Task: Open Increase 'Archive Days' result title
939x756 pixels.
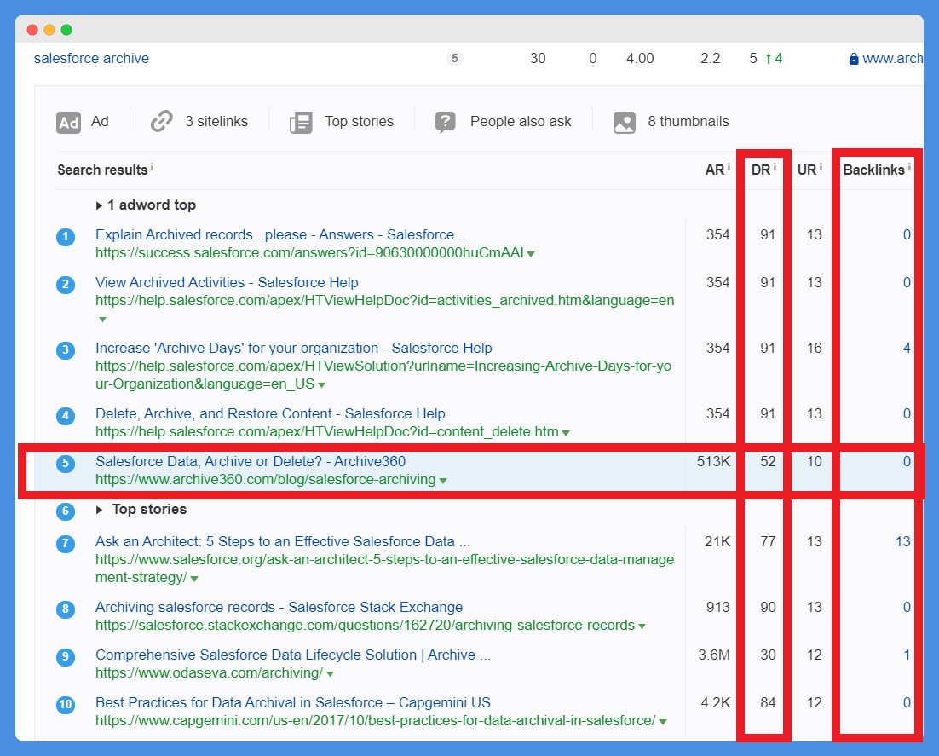Action: [x=293, y=348]
